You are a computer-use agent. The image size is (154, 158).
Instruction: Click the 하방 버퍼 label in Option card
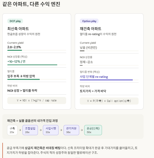85,86
